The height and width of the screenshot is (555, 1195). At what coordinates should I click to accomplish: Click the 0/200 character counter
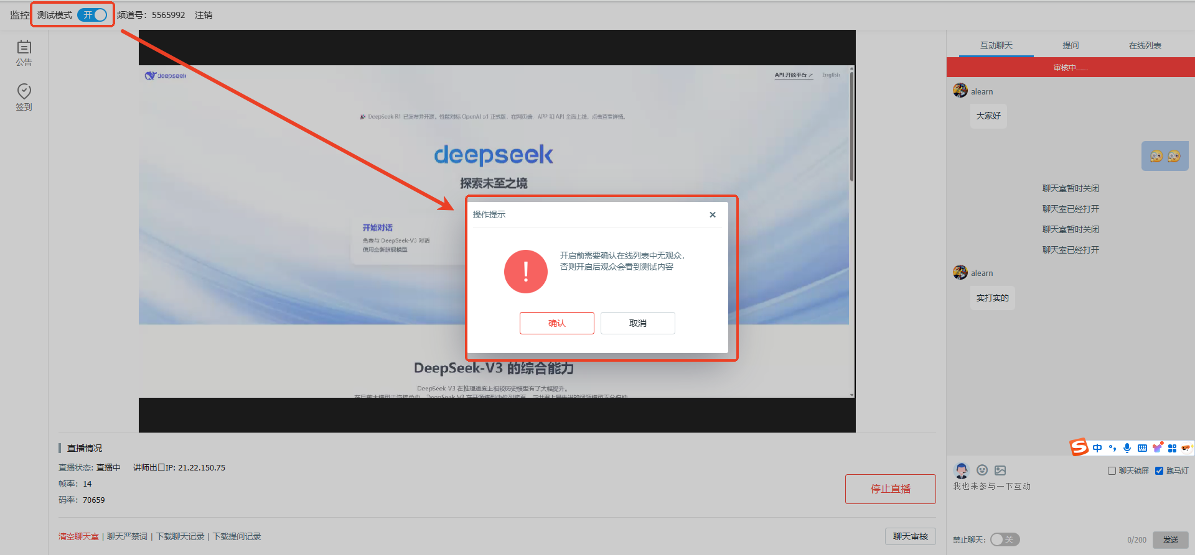[1136, 540]
